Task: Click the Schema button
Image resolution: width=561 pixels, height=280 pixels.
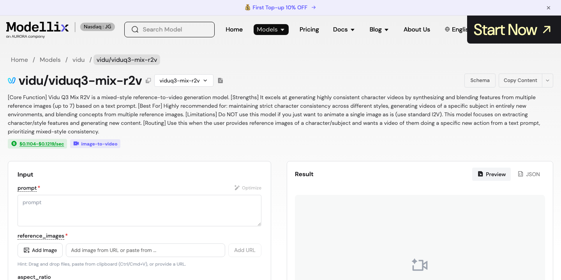Action: [480, 80]
